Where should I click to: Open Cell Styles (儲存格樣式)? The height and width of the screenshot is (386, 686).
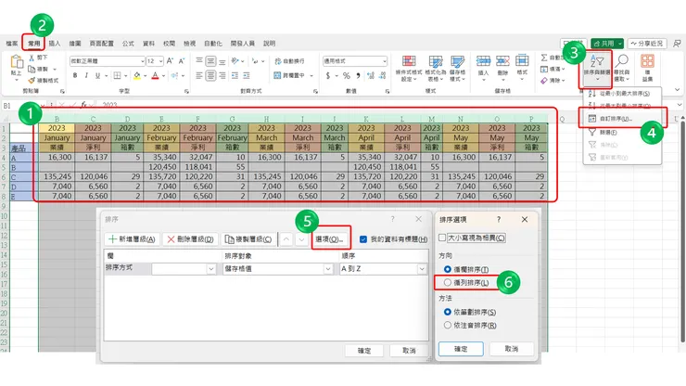coord(458,69)
